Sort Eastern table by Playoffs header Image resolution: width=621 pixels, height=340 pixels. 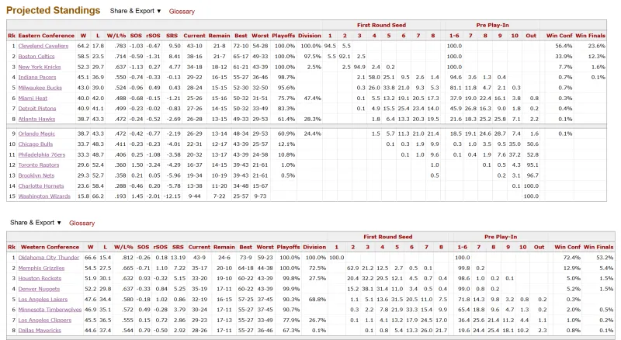tap(283, 36)
